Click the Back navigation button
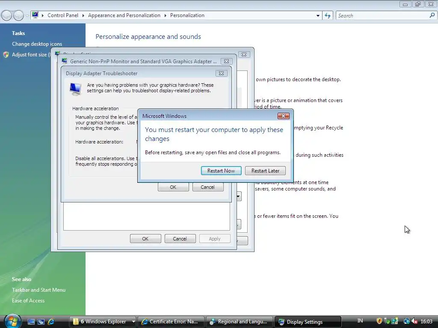 tap(6, 16)
